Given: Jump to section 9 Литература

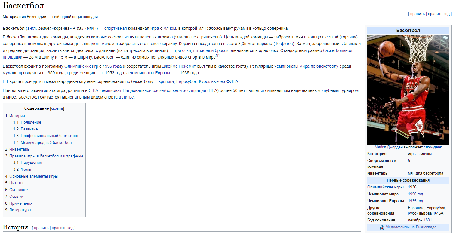Looking at the screenshot, I should [20, 210].
